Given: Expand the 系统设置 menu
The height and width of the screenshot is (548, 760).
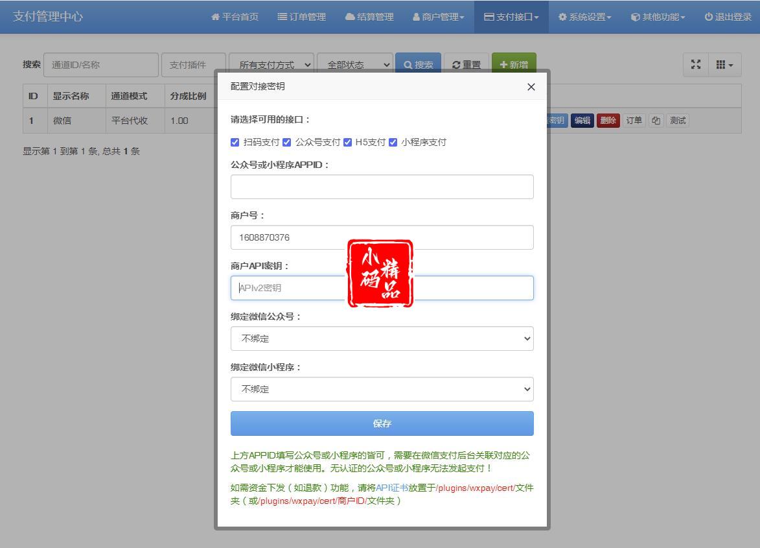Looking at the screenshot, I should (x=584, y=17).
